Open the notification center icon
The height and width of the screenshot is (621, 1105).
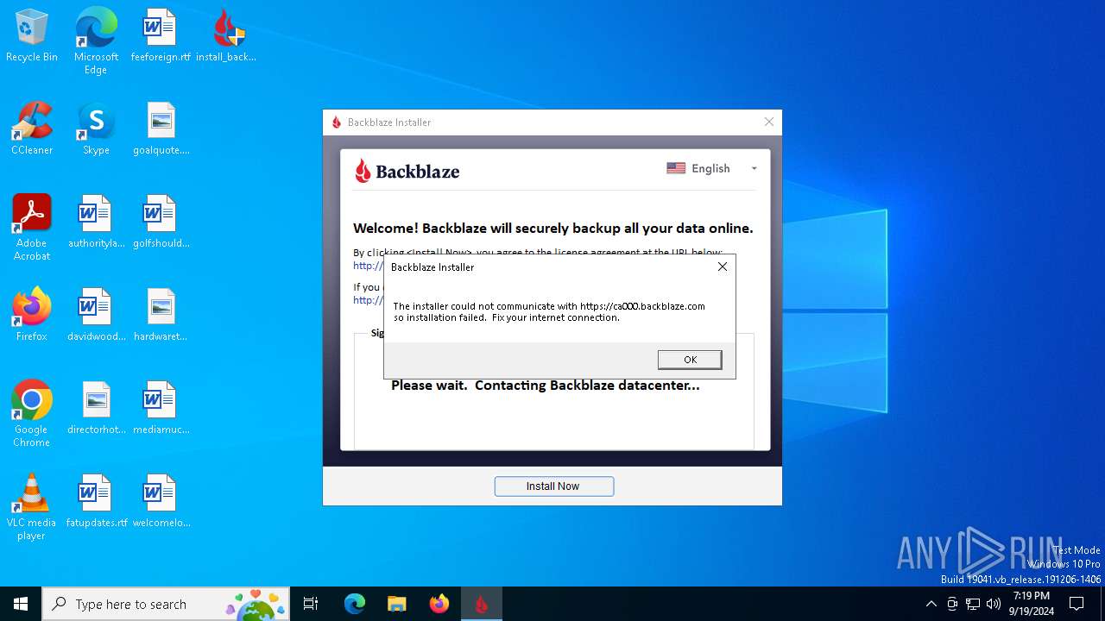[1077, 604]
